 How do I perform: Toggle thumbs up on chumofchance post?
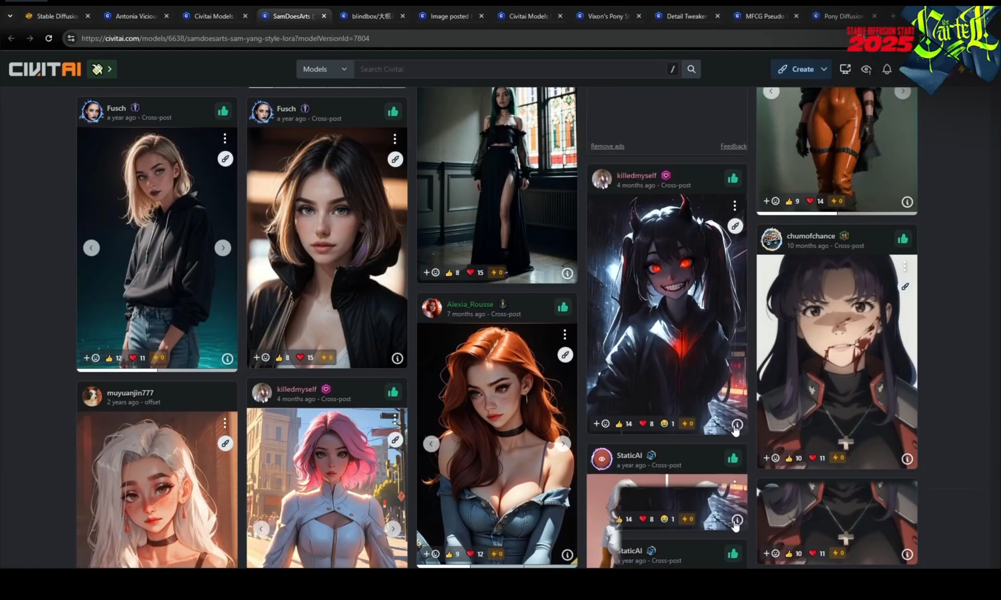(902, 239)
